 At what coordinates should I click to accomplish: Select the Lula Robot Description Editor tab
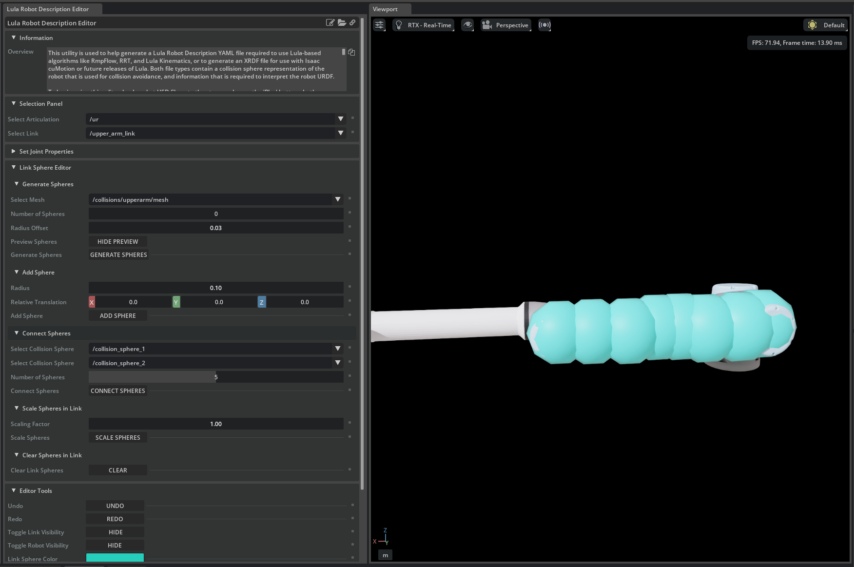pos(48,9)
